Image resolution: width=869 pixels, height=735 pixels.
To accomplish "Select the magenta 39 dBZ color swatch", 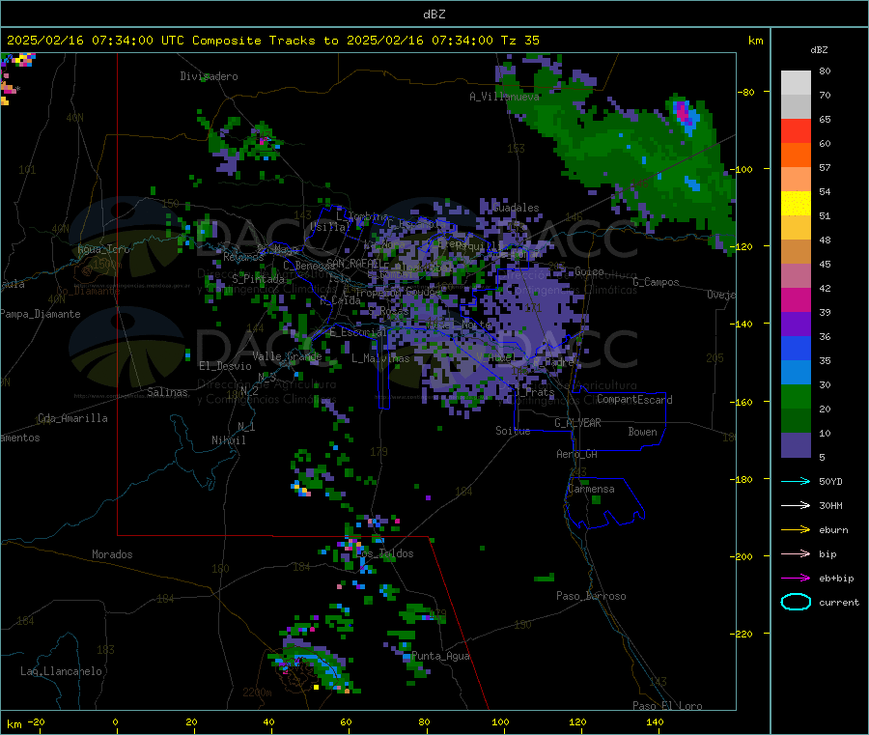I will tap(796, 299).
